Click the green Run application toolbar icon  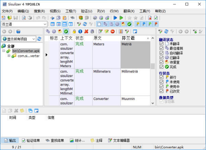[x=121, y=18]
